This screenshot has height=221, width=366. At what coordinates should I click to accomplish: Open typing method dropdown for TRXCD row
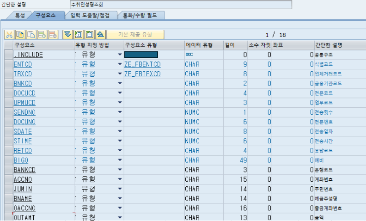point(120,74)
